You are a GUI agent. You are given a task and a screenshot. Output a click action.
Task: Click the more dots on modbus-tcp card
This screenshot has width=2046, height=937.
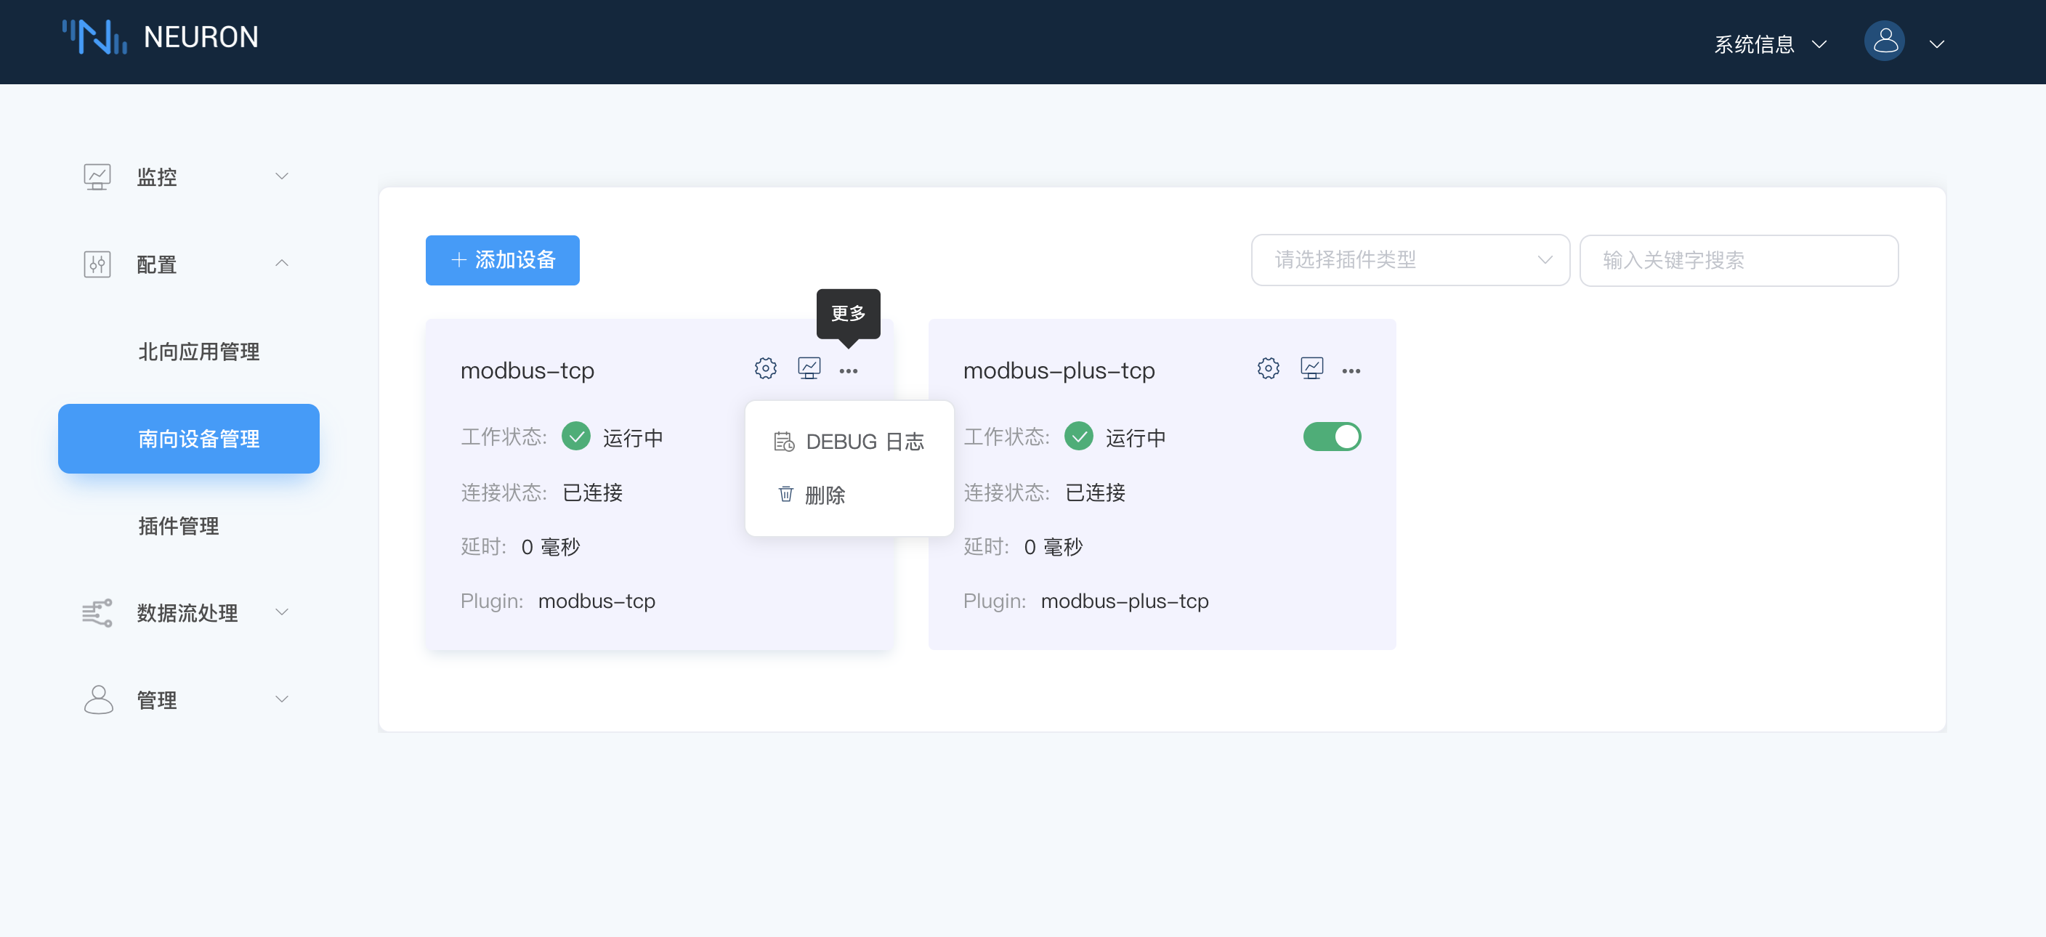coord(849,371)
